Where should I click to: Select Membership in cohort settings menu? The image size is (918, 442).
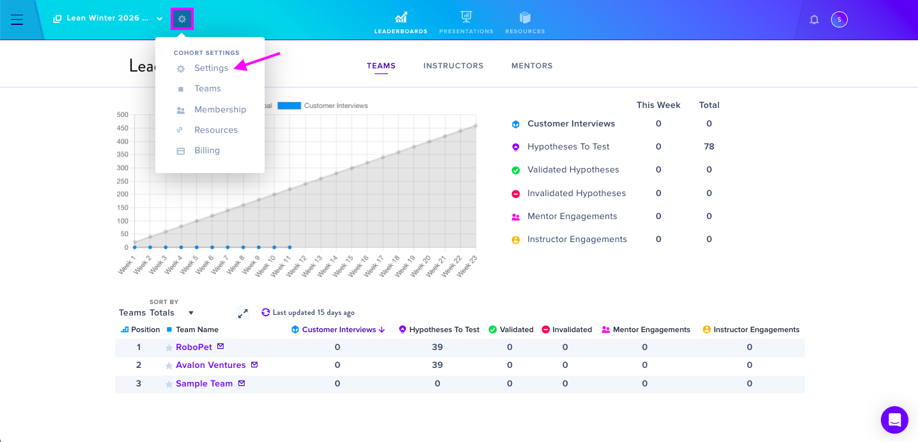(x=220, y=110)
